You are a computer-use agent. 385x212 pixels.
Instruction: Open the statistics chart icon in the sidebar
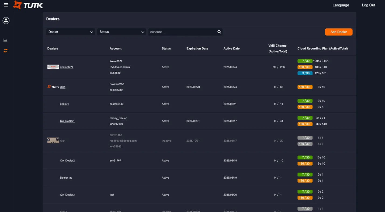point(5,40)
